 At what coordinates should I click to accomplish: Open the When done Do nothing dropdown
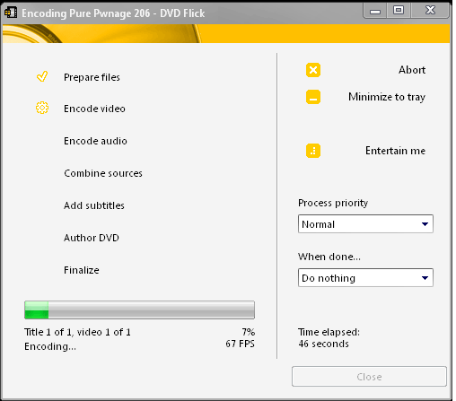click(365, 278)
